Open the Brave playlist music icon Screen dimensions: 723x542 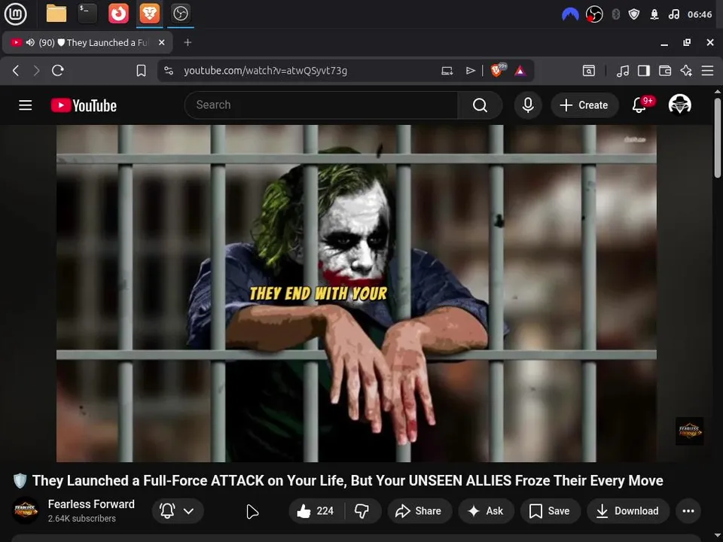[623, 71]
